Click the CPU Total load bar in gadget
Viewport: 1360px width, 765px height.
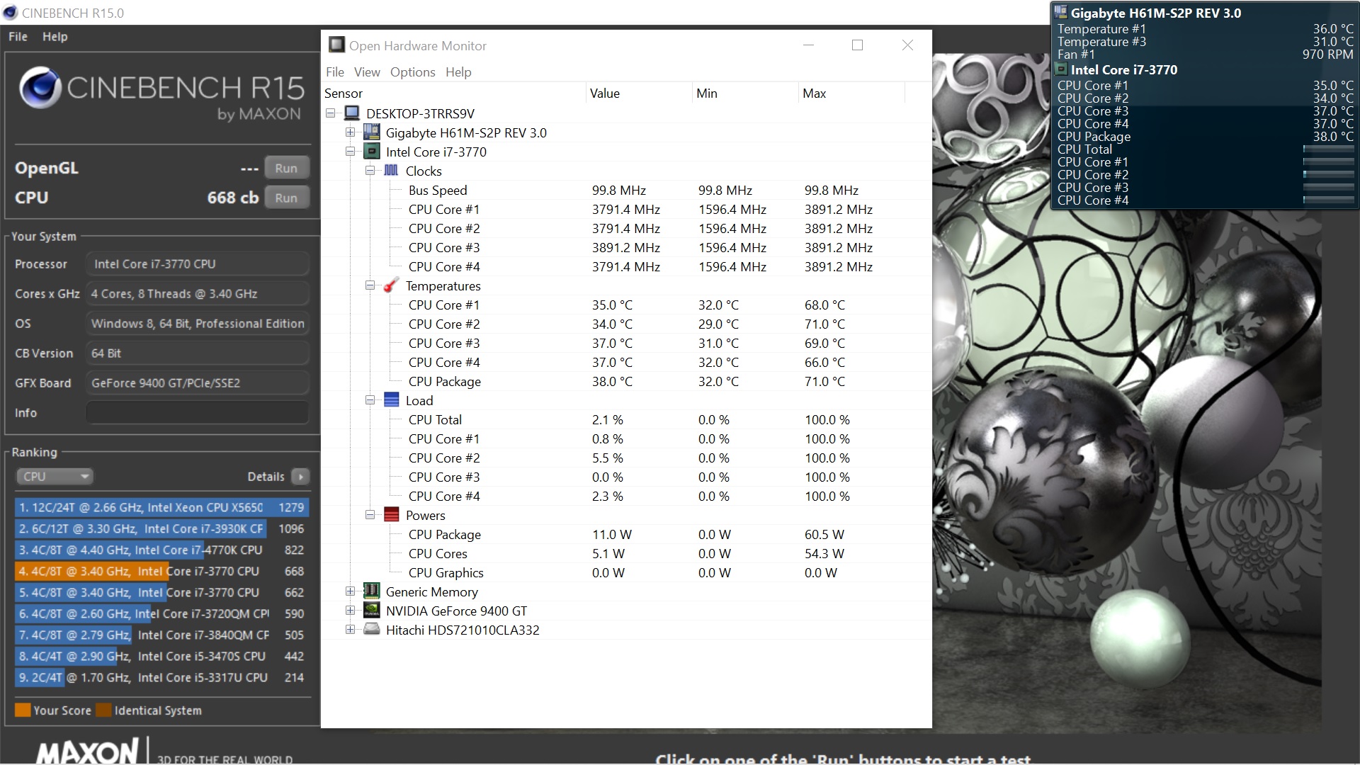(1328, 149)
